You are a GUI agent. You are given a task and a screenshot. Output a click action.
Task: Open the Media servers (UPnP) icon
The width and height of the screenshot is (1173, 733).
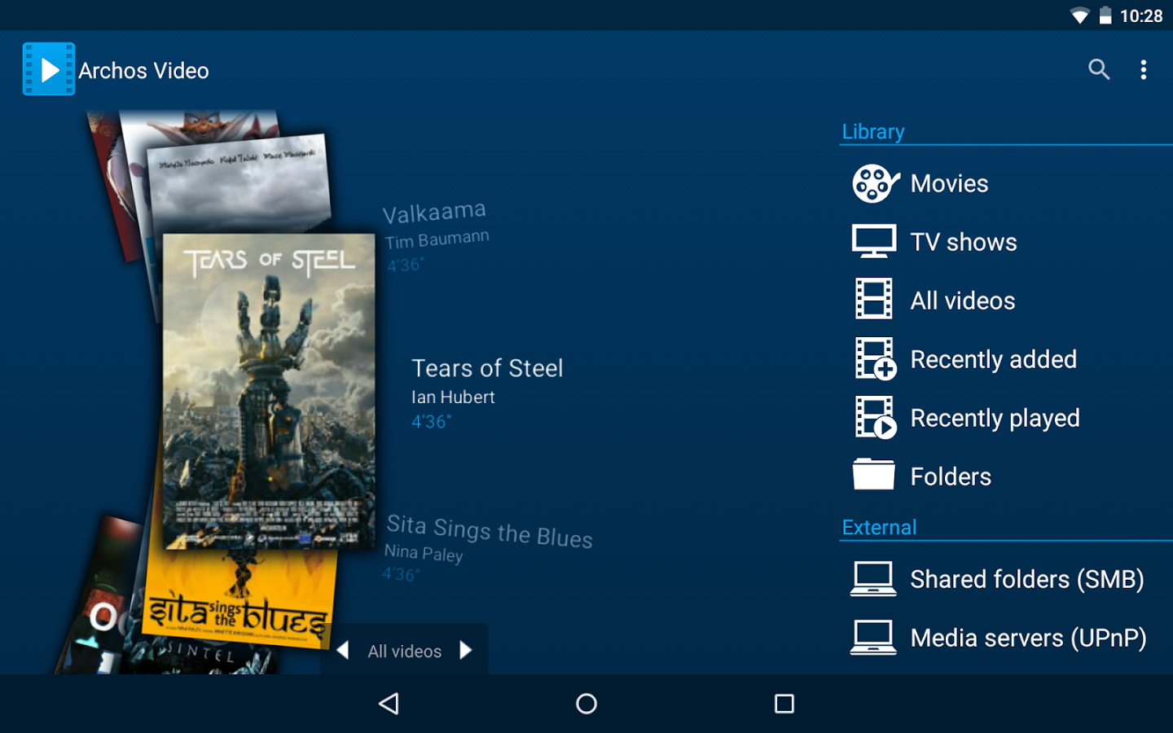pyautogui.click(x=872, y=637)
